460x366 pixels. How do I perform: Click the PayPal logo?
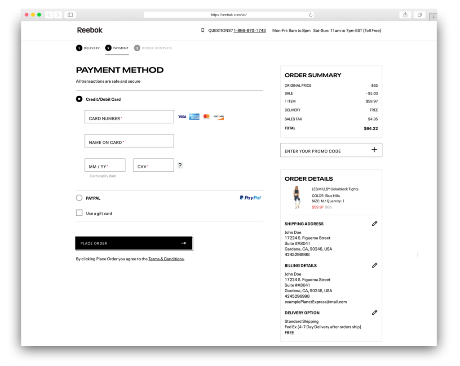coord(250,198)
